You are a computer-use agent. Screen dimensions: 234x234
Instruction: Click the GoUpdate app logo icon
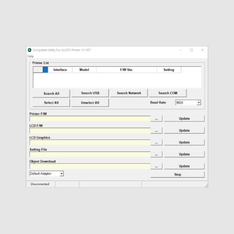(29, 50)
